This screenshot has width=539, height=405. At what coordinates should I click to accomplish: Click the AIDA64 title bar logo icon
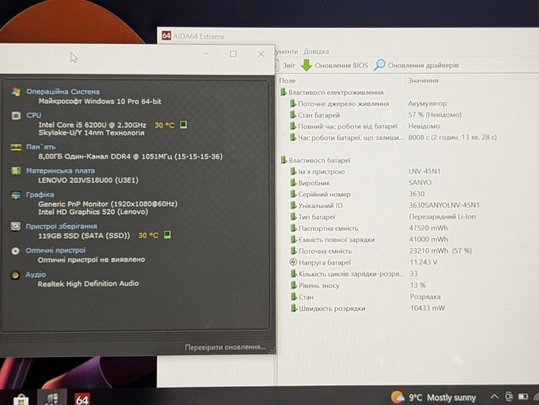click(x=166, y=35)
